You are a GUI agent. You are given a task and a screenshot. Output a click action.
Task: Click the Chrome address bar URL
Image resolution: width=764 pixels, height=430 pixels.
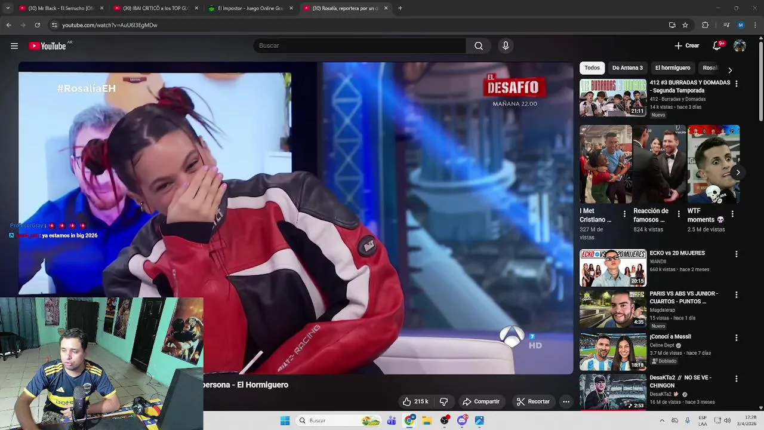[x=110, y=25]
